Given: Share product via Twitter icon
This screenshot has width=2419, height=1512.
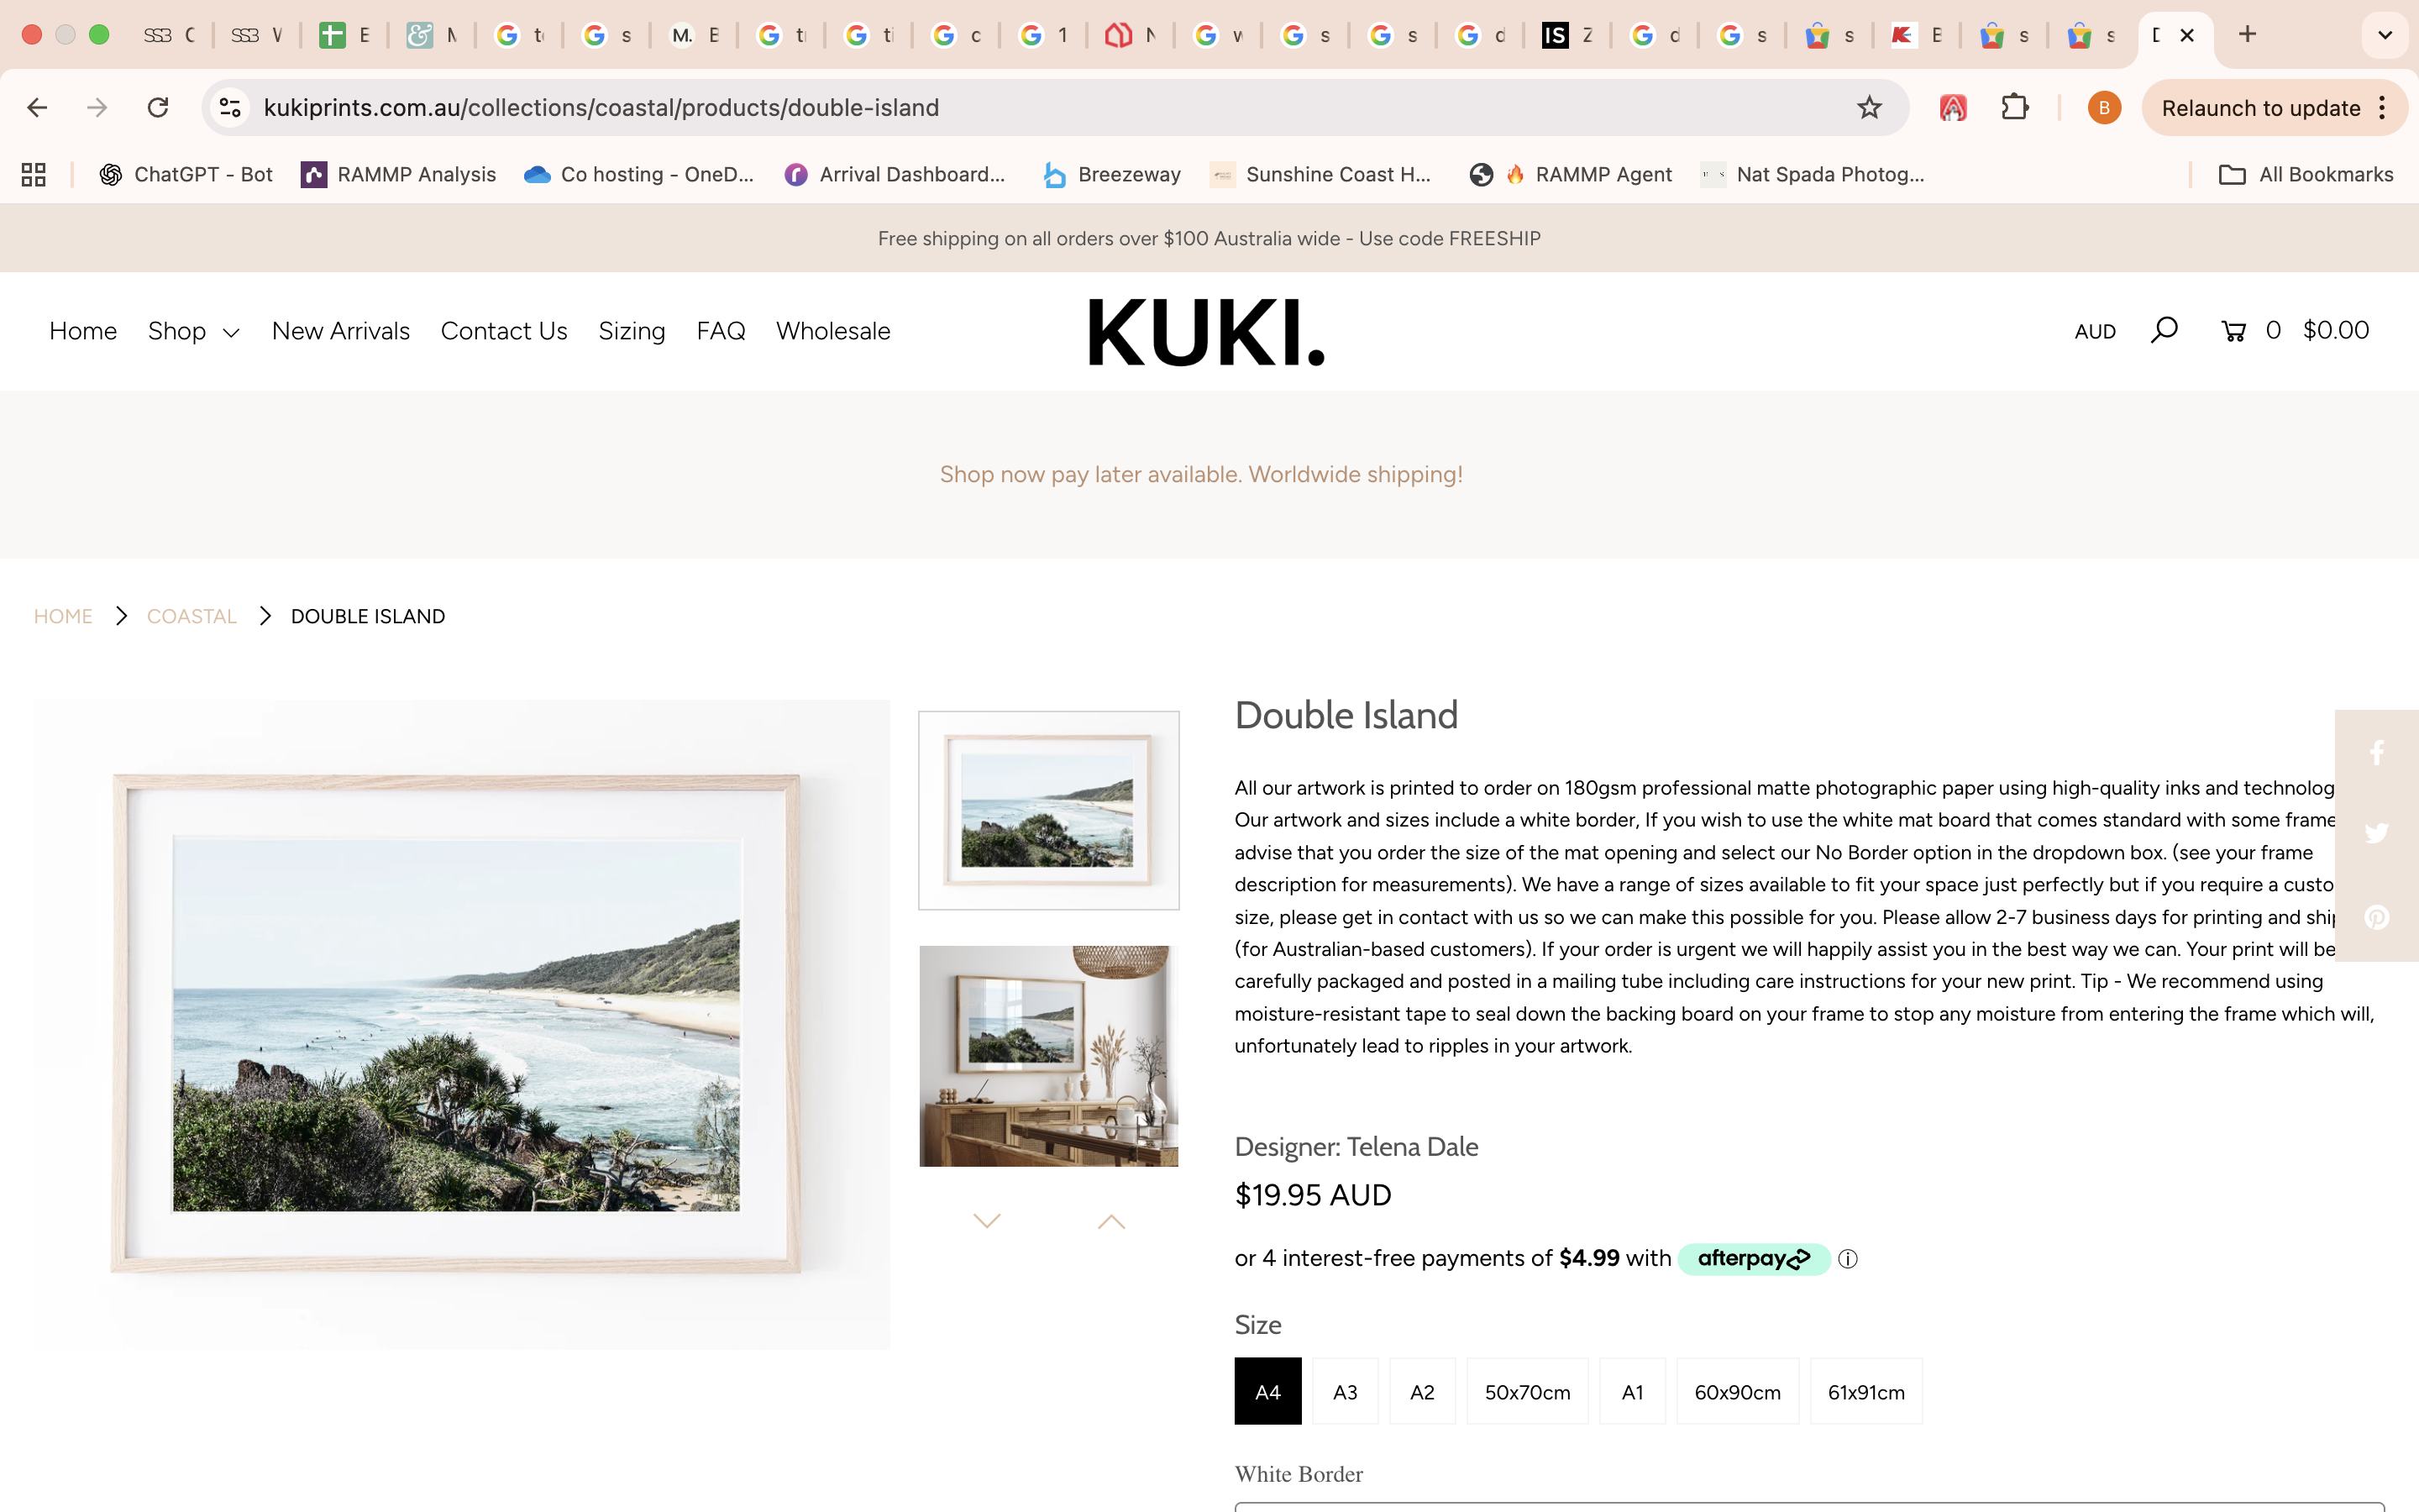Looking at the screenshot, I should pos(2377,834).
